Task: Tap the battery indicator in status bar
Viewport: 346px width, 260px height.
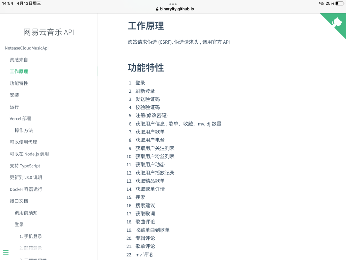Action: coord(340,3)
